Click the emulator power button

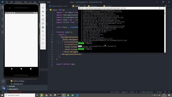point(43,8)
